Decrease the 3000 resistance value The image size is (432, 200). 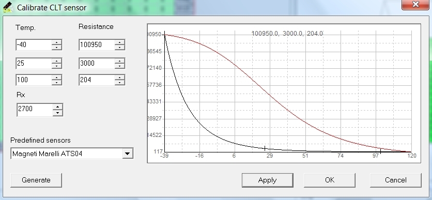pos(119,66)
